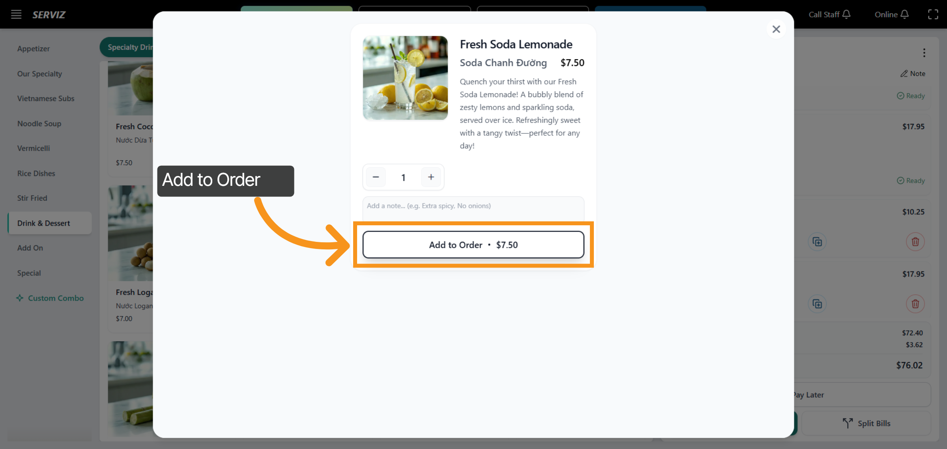Screen dimensions: 947x449
Task: Toggle fullscreen with the expand icon
Action: [x=933, y=14]
